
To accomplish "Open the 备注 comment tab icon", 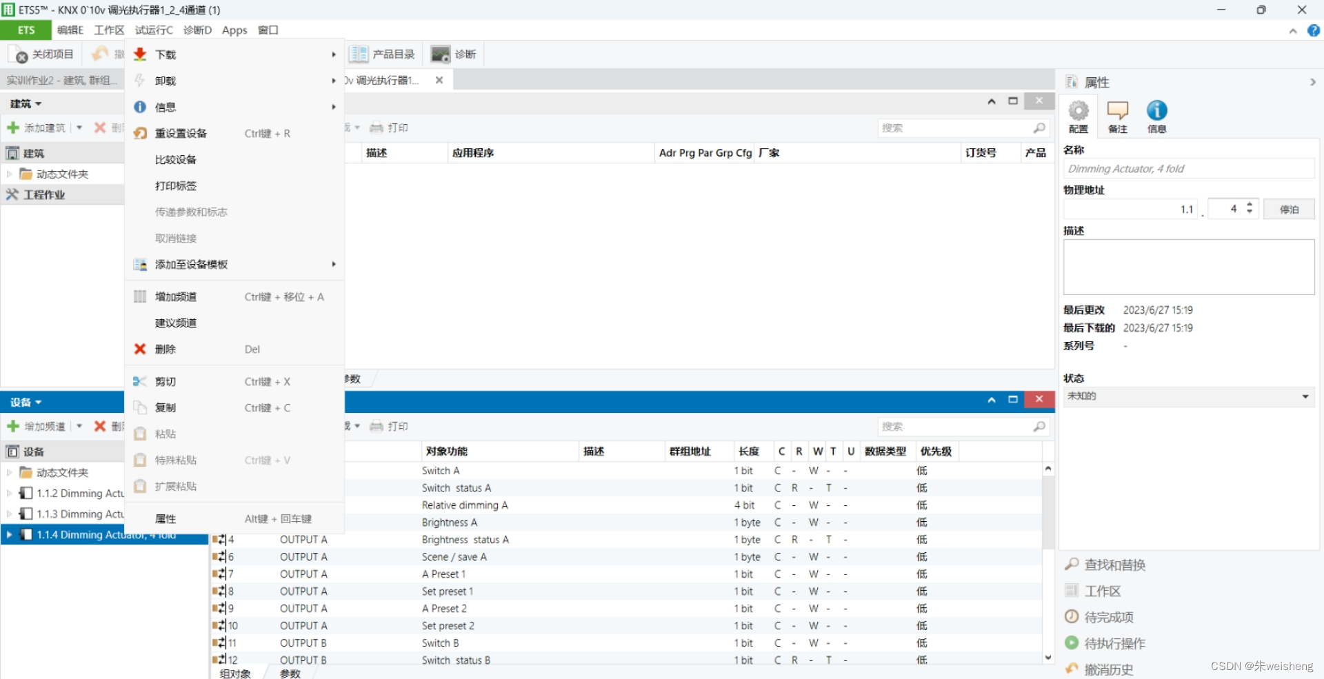I will (1118, 111).
